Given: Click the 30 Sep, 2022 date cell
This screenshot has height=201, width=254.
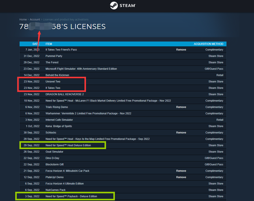Looking at the screenshot, I should coord(31,133).
